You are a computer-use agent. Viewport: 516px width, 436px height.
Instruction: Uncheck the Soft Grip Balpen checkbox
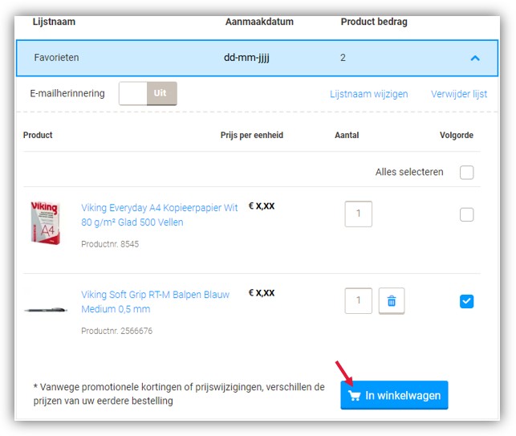[467, 301]
